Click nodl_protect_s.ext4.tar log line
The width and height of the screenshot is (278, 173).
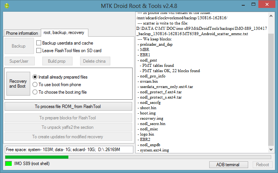(x=159, y=97)
